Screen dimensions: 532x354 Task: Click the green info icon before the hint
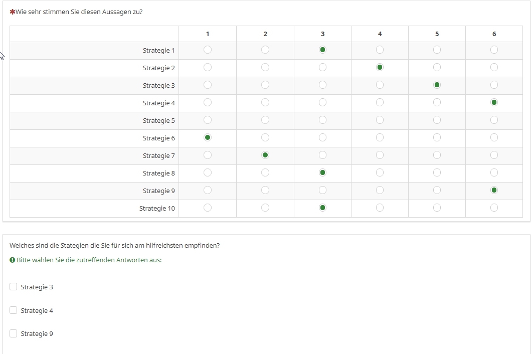click(x=12, y=260)
